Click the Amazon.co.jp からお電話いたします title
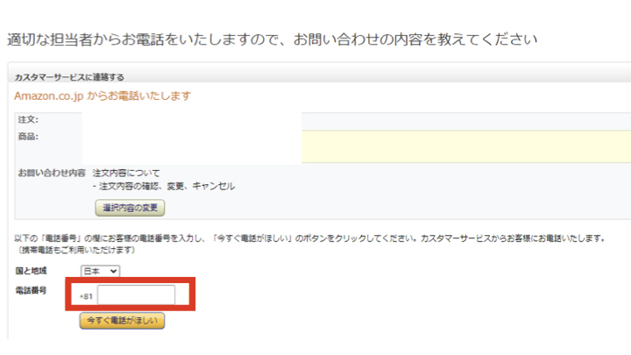Screen dimensions: 631x355 point(103,96)
